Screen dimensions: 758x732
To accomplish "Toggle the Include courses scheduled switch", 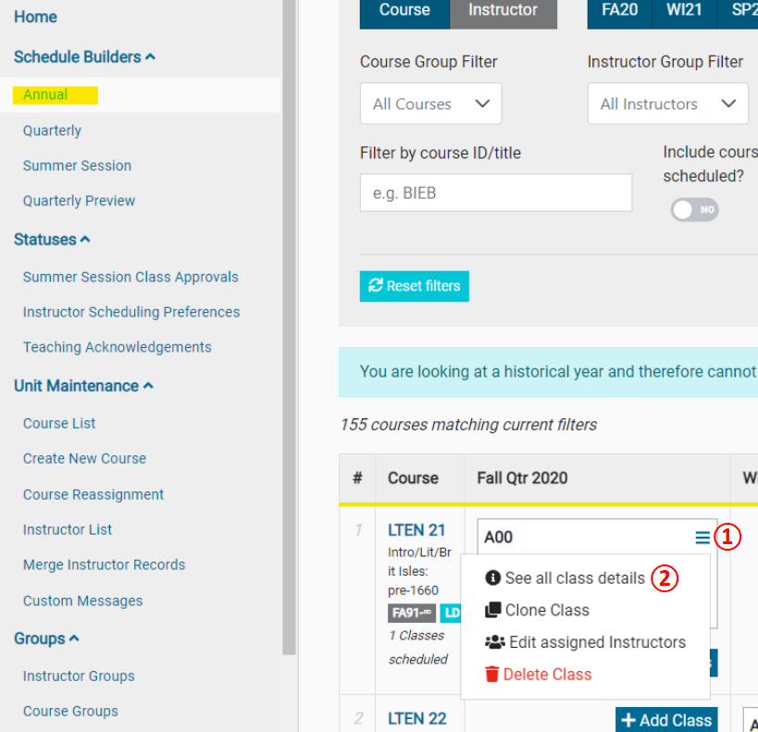I will 694,210.
